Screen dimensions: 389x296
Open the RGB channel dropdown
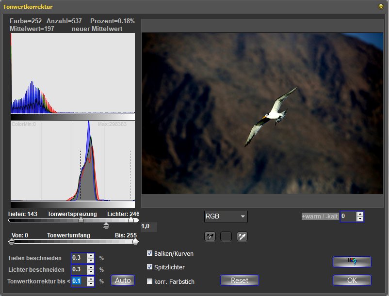226,216
